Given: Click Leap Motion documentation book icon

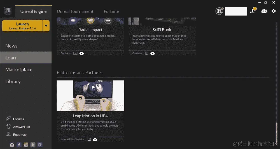Looking at the screenshot, I should click(89, 139).
